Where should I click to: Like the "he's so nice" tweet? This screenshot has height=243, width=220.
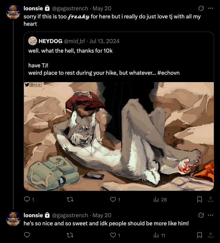[115, 235]
